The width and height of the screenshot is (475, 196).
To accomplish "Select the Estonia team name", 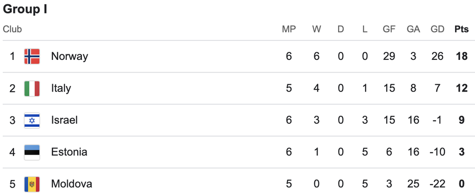I will pos(69,152).
